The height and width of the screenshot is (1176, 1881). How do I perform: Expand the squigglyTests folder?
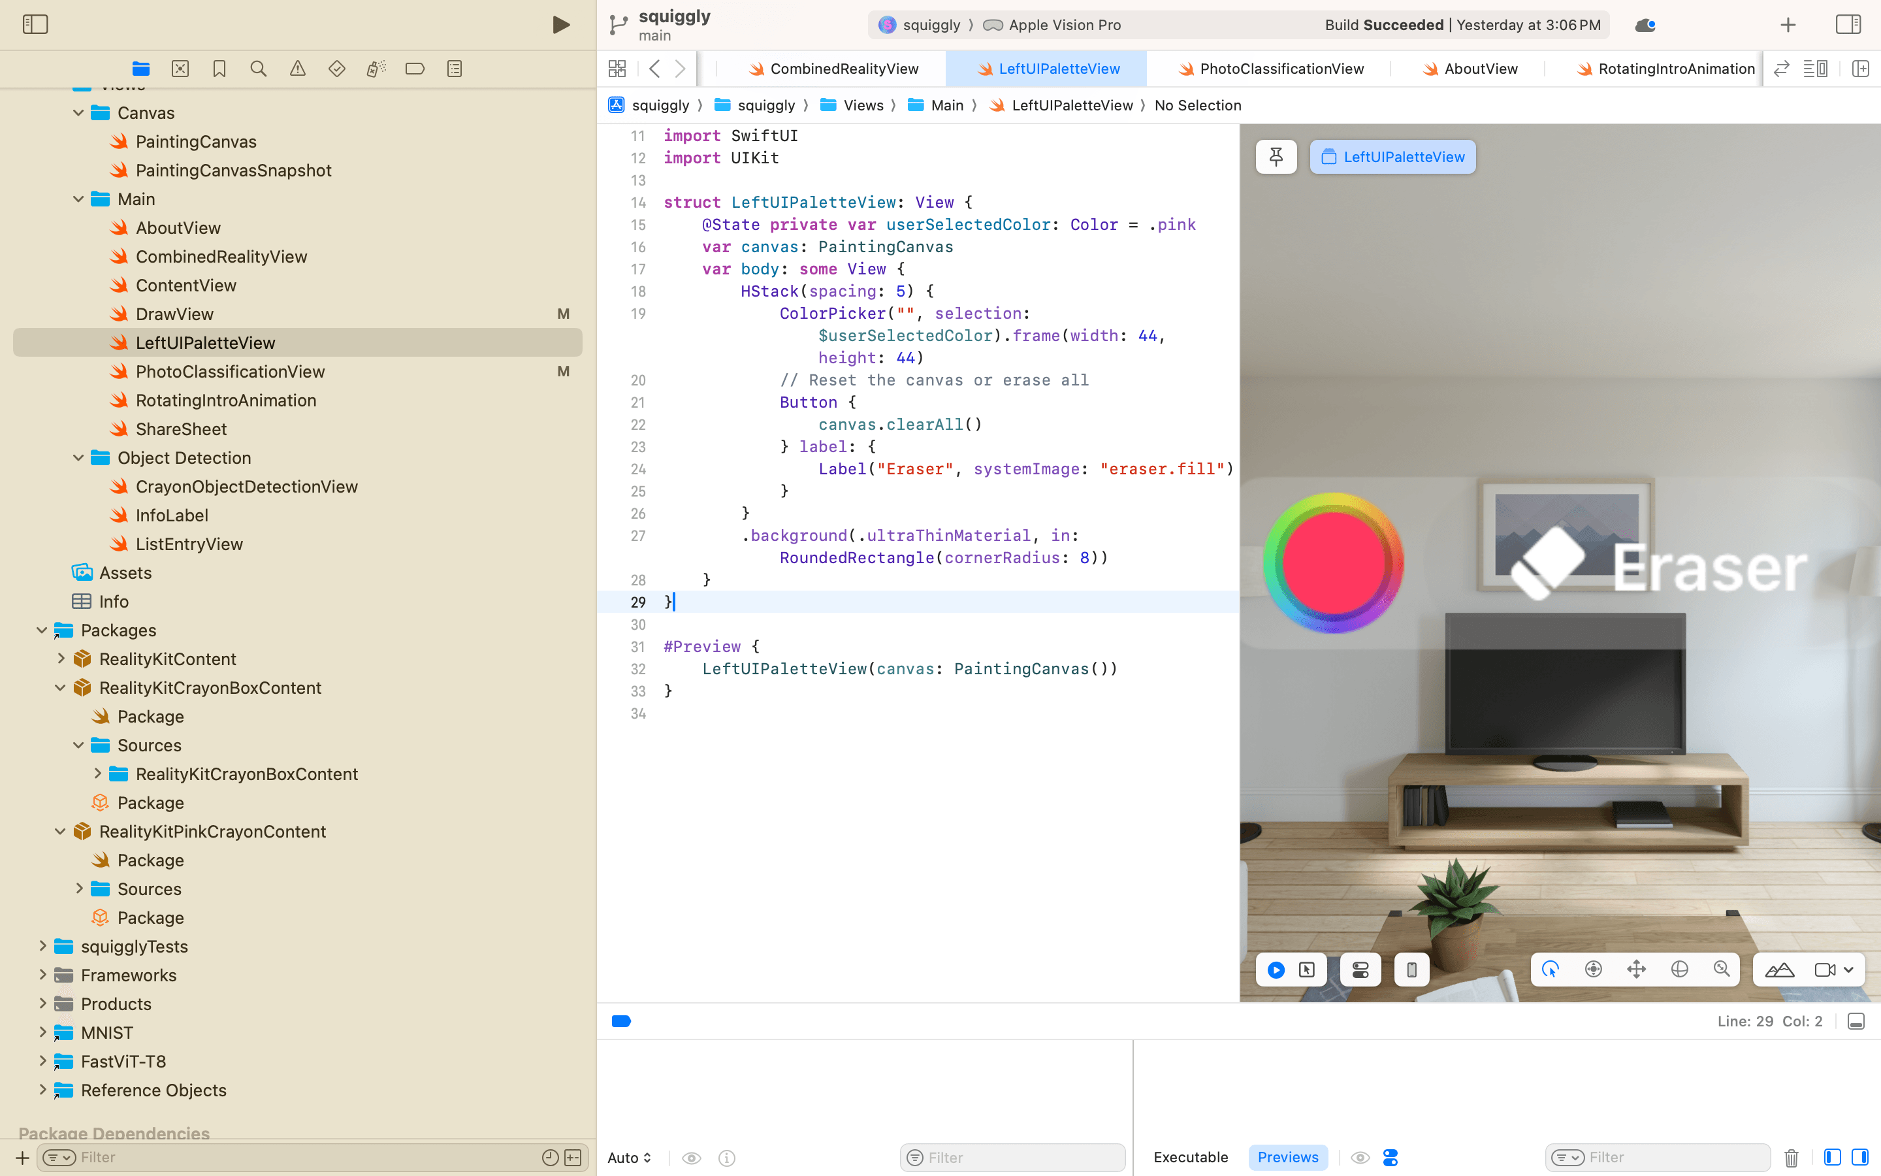[x=42, y=947]
